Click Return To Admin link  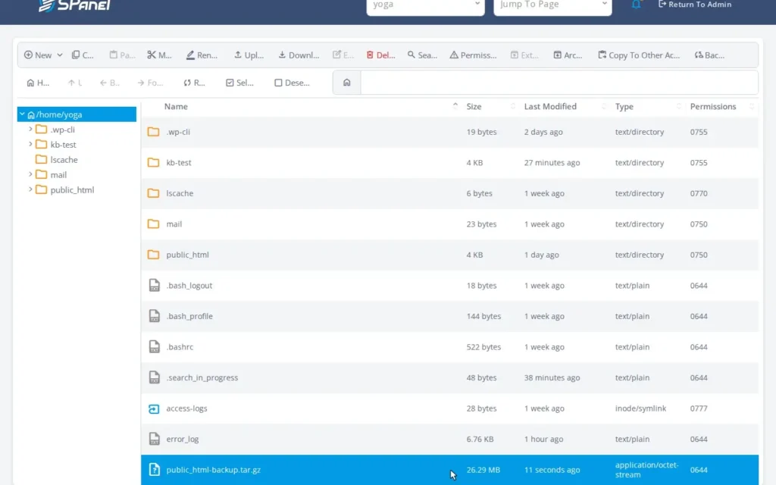point(695,5)
